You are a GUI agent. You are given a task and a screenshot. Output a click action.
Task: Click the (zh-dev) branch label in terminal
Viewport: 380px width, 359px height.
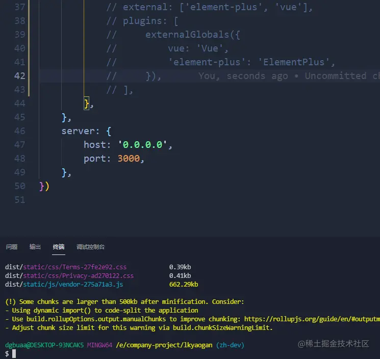(x=230, y=345)
